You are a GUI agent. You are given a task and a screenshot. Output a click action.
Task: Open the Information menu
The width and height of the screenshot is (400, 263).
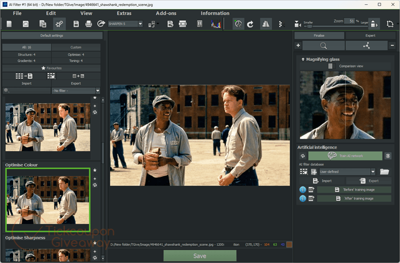click(x=215, y=14)
